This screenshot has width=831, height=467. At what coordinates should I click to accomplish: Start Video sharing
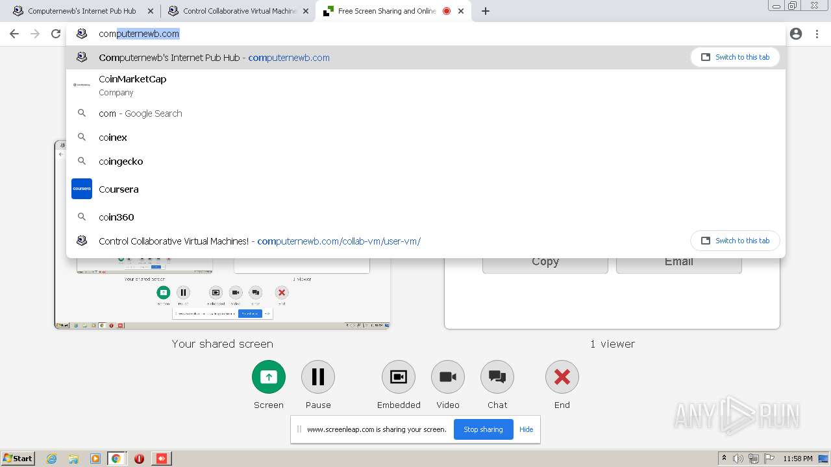pyautogui.click(x=448, y=377)
